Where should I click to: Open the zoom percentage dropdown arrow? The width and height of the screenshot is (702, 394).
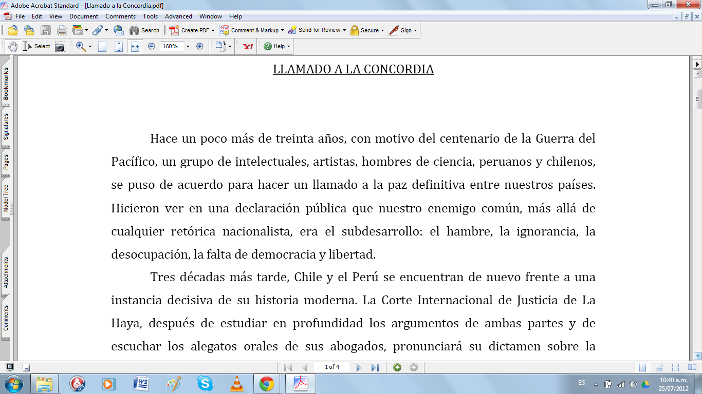point(188,46)
